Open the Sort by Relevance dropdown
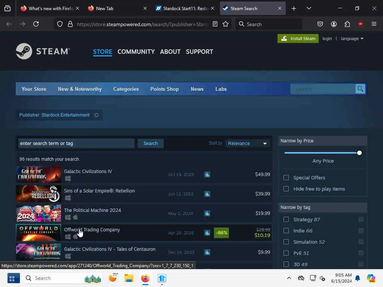The image size is (383, 287). click(247, 143)
